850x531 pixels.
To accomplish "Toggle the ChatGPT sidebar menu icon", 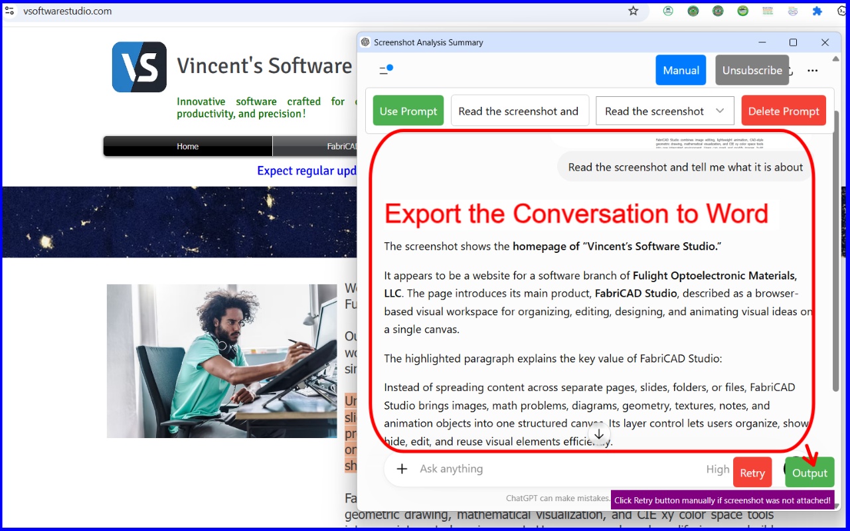I will coord(386,70).
